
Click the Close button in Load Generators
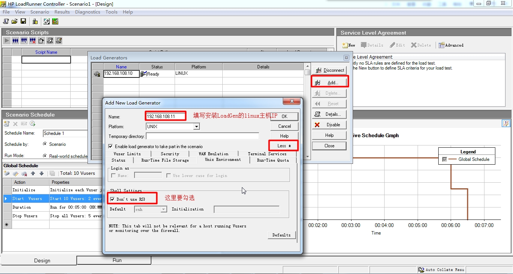pyautogui.click(x=329, y=146)
